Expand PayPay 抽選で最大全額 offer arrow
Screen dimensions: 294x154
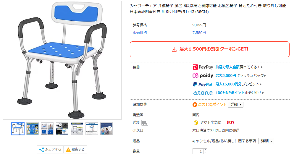coord(262,67)
